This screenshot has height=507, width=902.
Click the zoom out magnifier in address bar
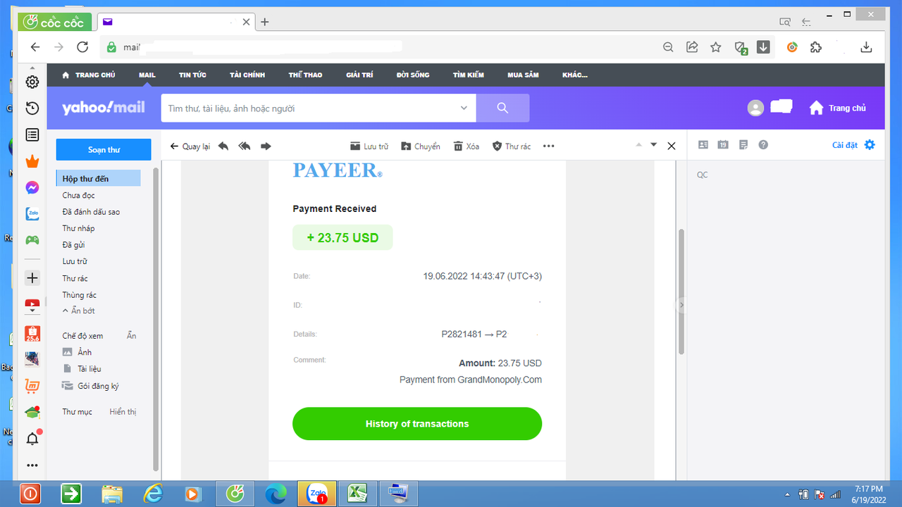click(668, 47)
